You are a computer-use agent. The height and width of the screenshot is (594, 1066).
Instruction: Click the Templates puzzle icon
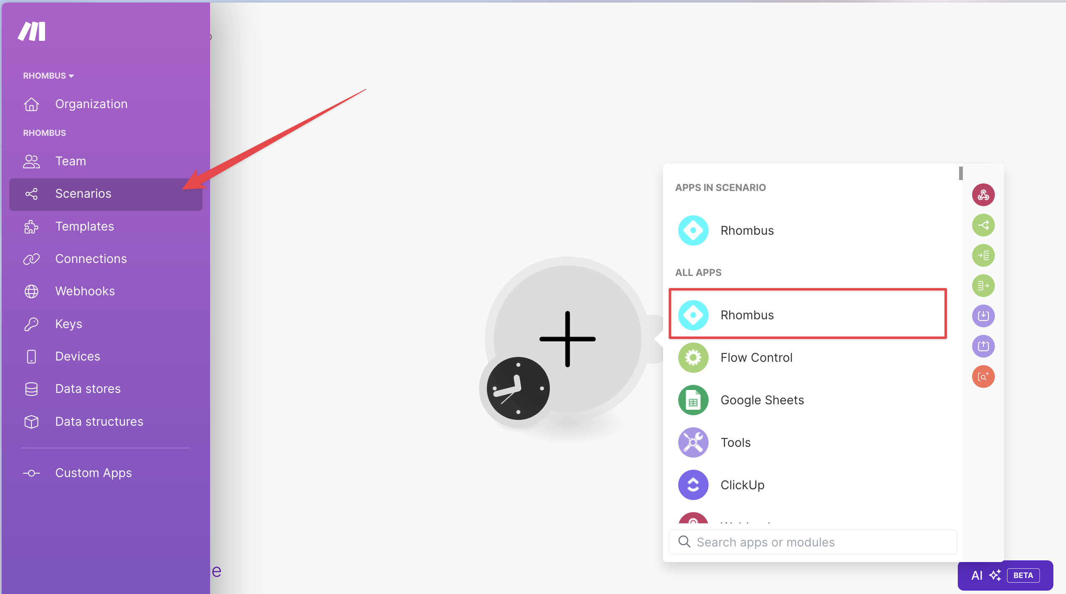click(x=31, y=226)
